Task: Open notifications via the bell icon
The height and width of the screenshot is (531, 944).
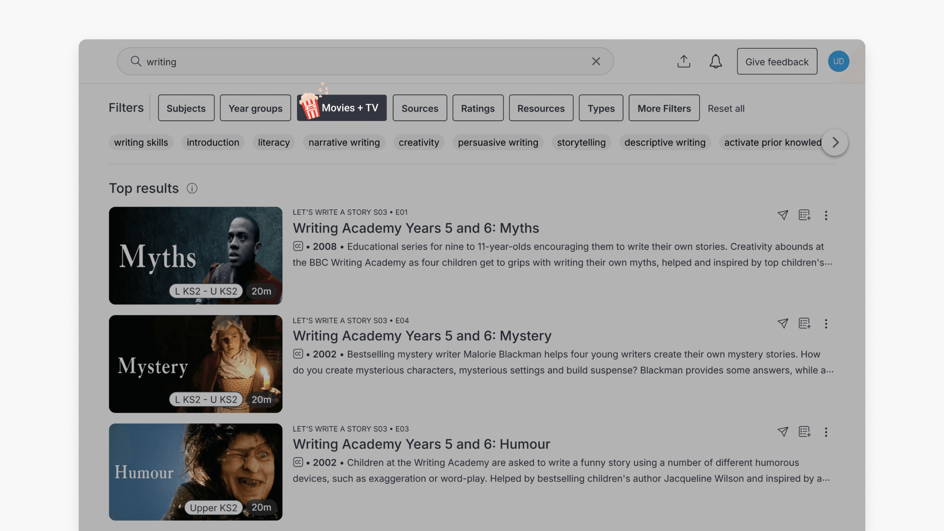Action: 715,61
